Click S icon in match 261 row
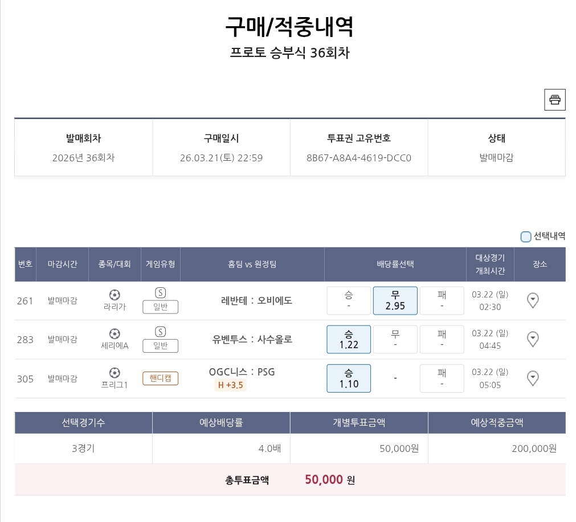The image size is (576, 522). (160, 293)
